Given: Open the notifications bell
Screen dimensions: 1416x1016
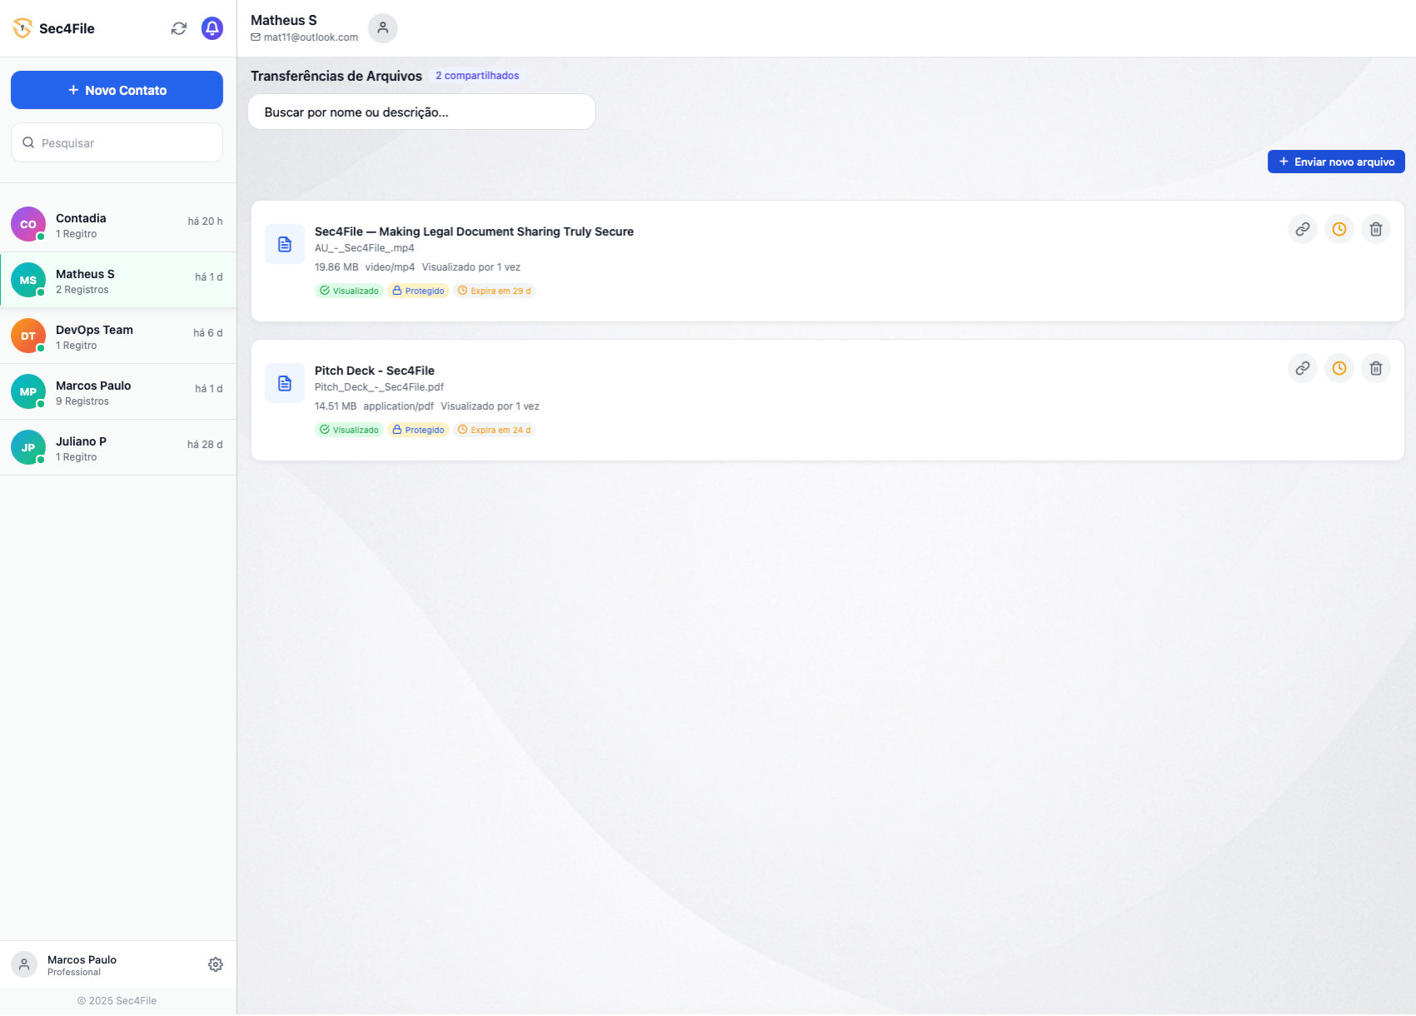Looking at the screenshot, I should click(x=212, y=28).
